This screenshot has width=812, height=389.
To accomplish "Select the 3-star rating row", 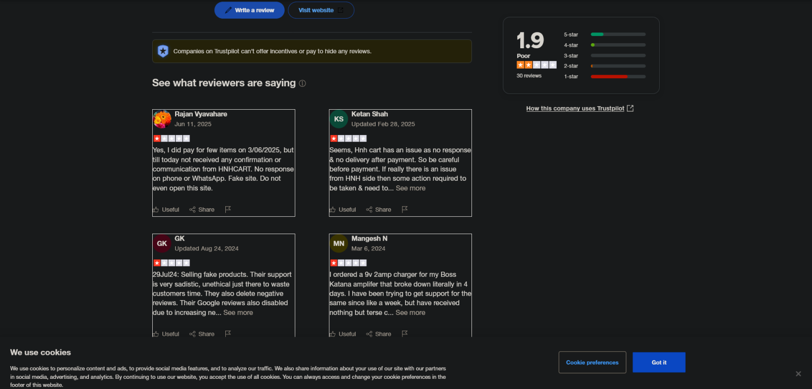I will (x=604, y=56).
